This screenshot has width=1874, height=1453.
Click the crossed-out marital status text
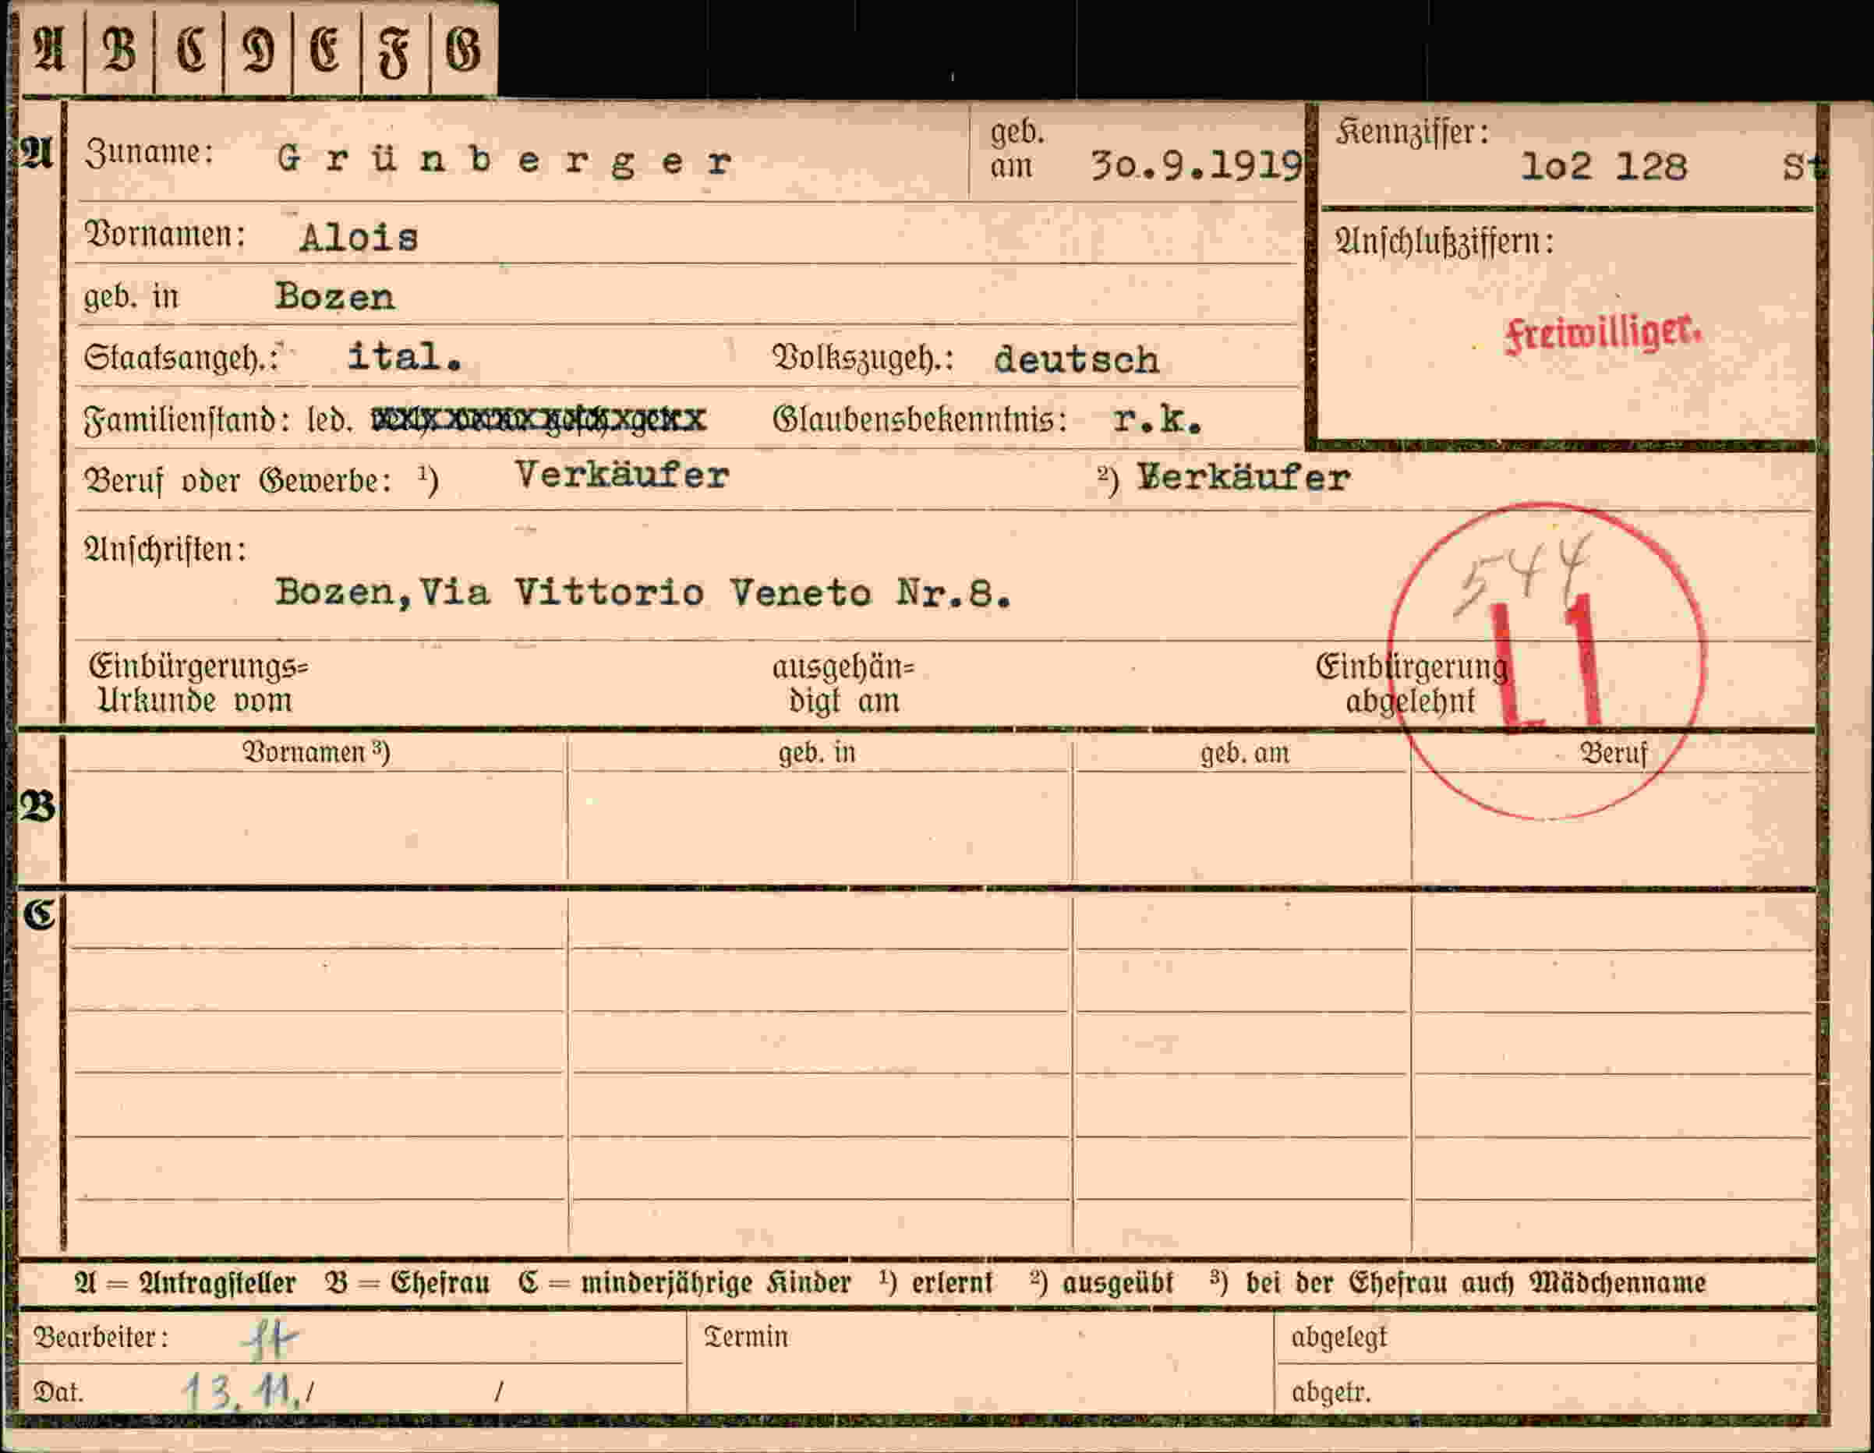click(538, 419)
